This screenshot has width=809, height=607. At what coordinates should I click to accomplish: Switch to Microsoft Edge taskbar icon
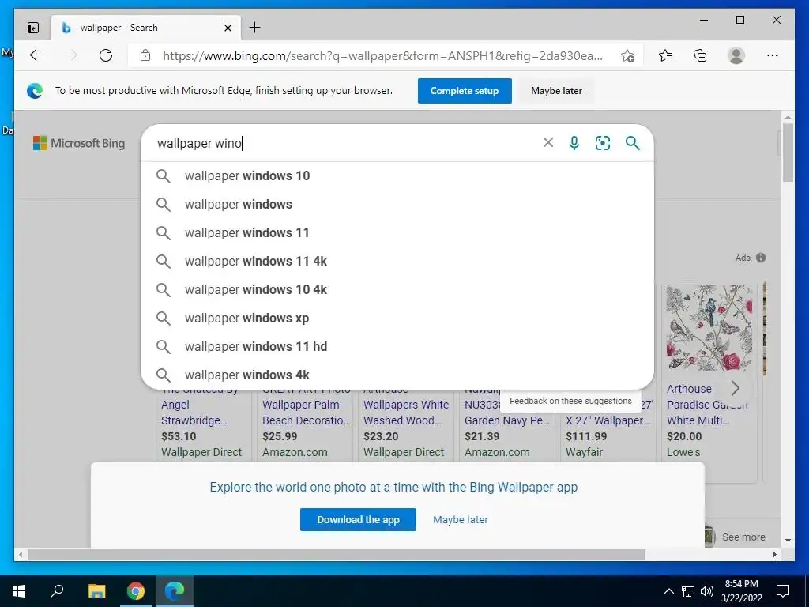coord(175,591)
